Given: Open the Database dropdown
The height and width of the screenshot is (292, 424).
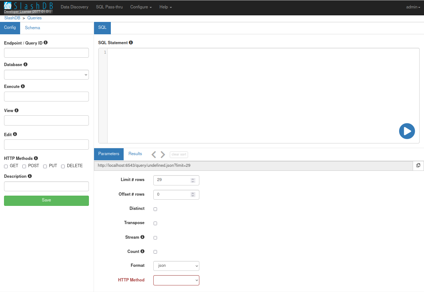Looking at the screenshot, I should [x=46, y=75].
